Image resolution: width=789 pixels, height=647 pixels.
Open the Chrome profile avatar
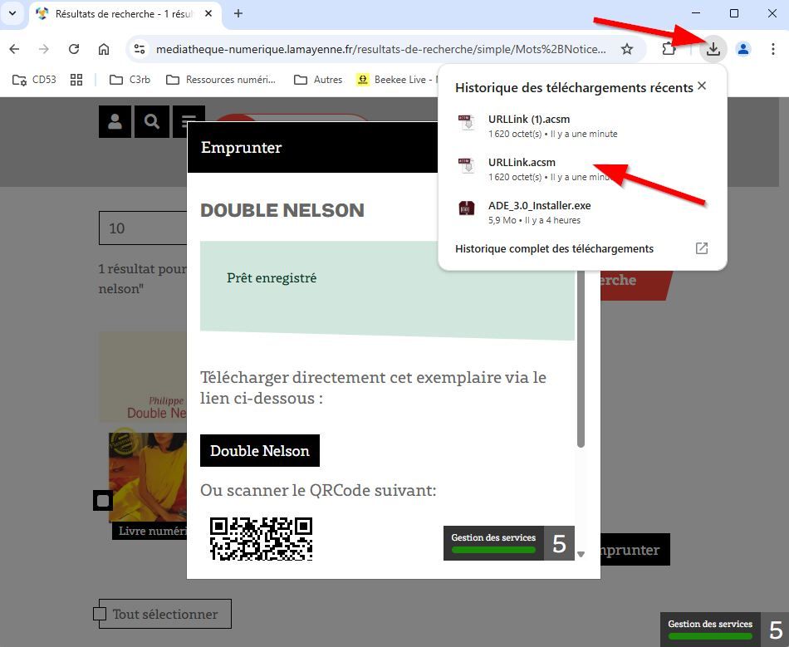(743, 49)
